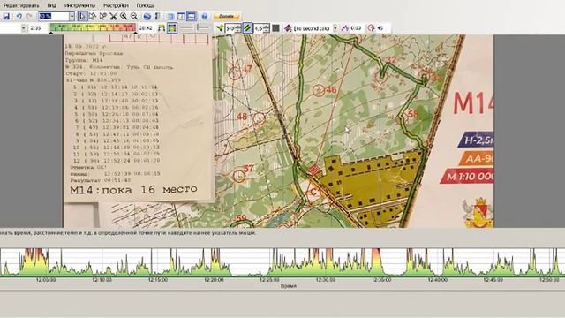Viewport: 565px width, 318px height.
Task: Click the 12:40:00 label on the timeline
Action: (x=438, y=279)
